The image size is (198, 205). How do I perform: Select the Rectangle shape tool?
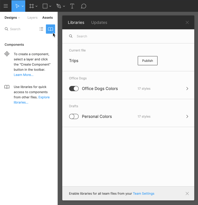click(x=45, y=6)
